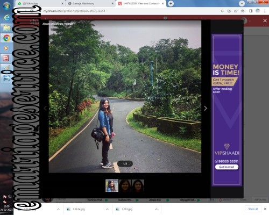Open Chrome icon in taskbar
The image size is (269, 215).
point(6,38)
